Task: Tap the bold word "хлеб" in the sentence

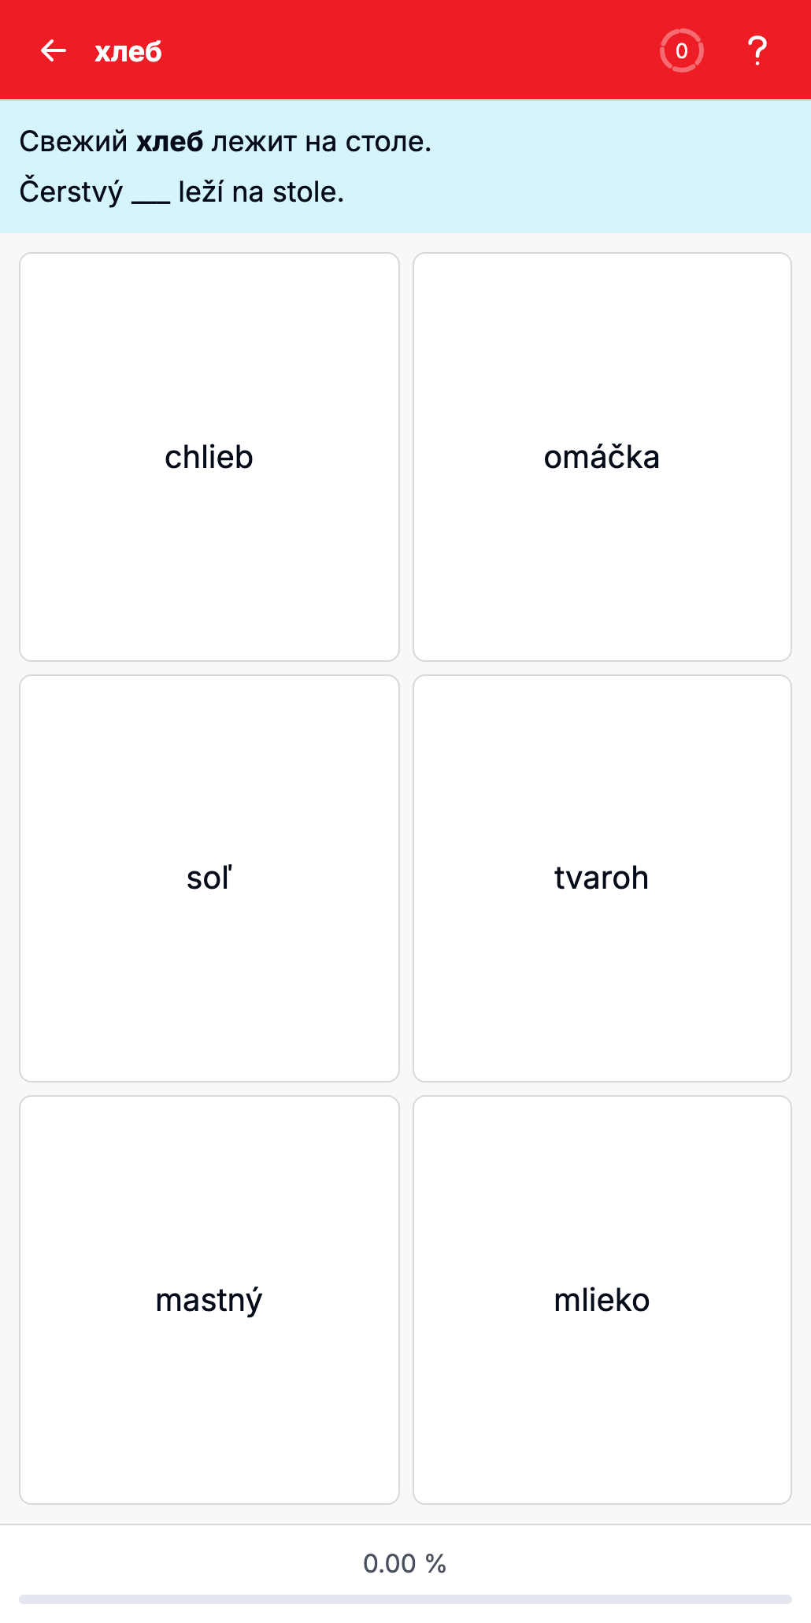Action: (170, 142)
